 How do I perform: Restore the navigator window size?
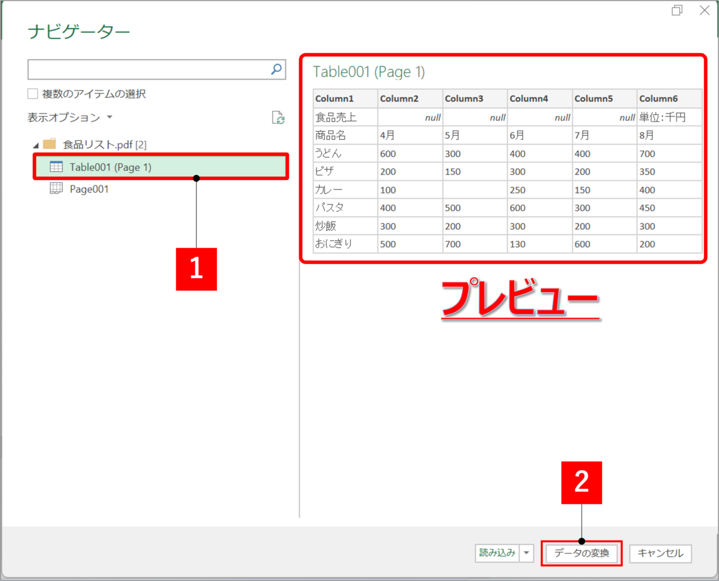point(677,10)
